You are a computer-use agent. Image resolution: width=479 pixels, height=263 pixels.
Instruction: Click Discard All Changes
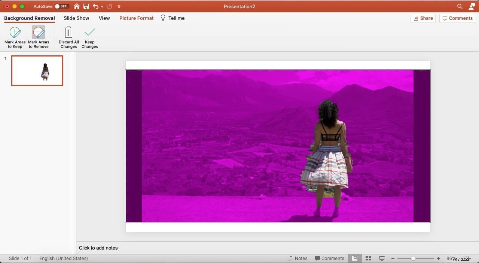[x=68, y=37]
